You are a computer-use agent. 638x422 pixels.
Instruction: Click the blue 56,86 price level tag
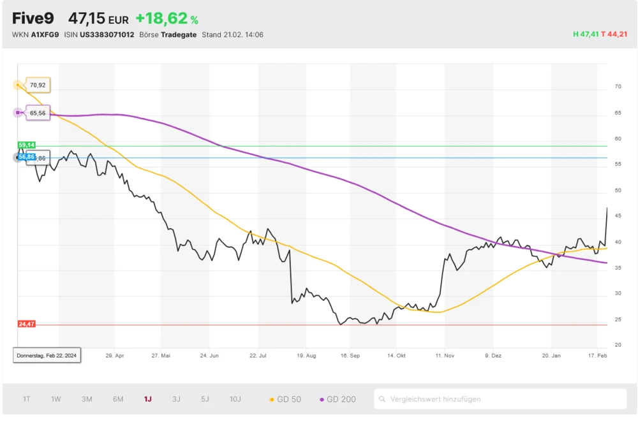tap(26, 157)
